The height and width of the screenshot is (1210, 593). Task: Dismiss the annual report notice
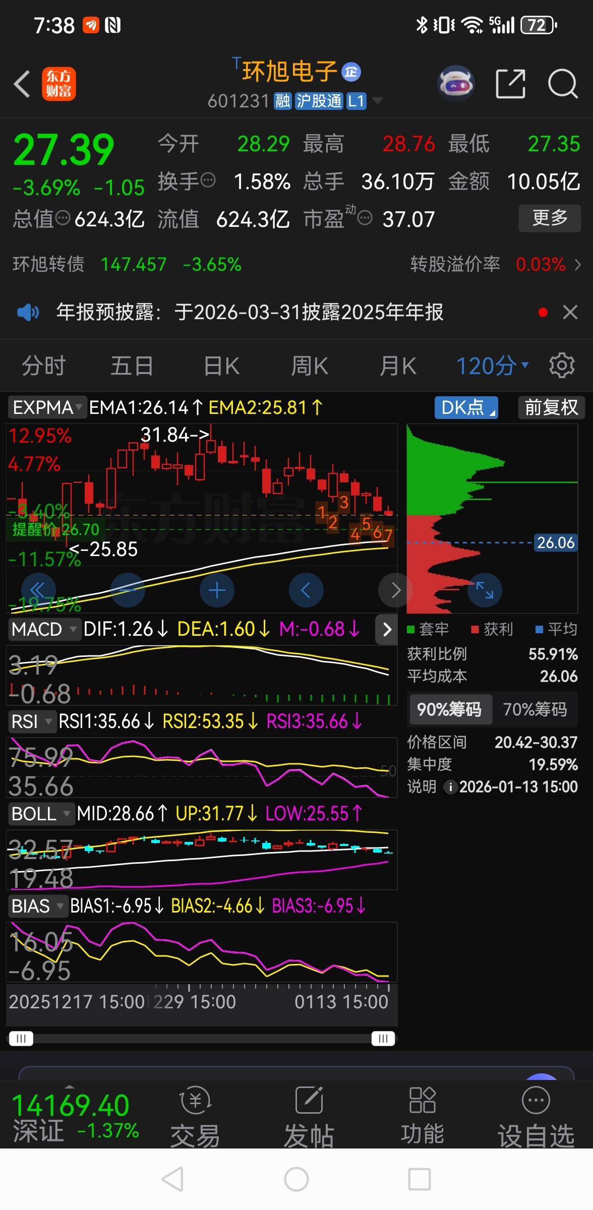click(x=570, y=313)
